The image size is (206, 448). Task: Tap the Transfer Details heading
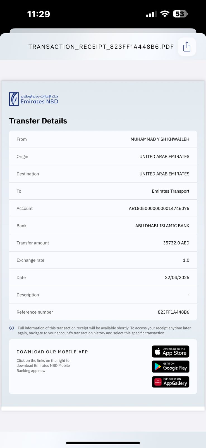[x=38, y=121]
